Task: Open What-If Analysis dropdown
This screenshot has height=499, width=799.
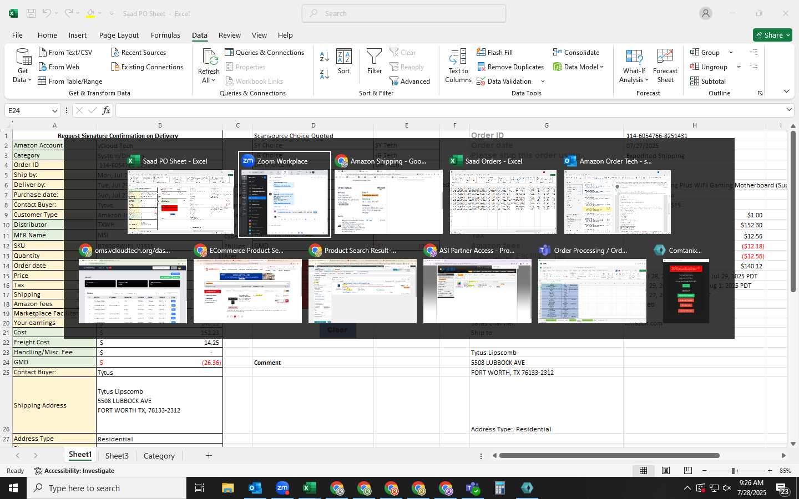Action: pos(634,66)
